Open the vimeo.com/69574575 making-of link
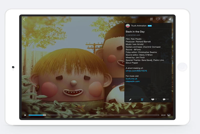This screenshot has height=134, width=200. (x=136, y=71)
